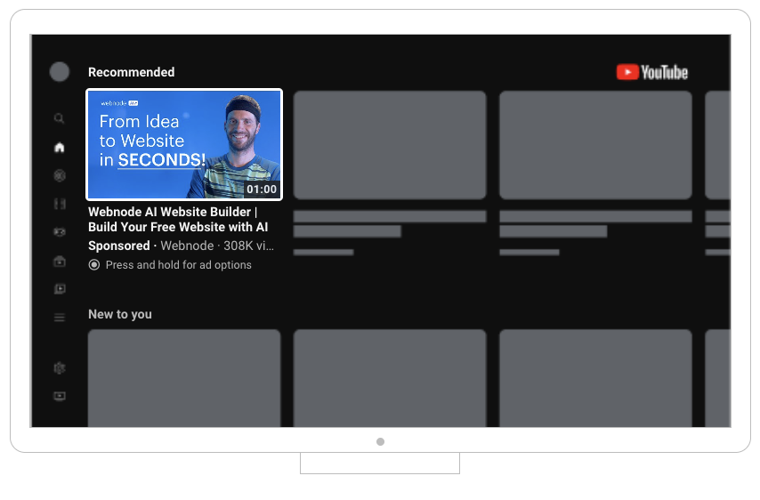
Task: Click the 'Webnode' channel name
Action: click(187, 246)
